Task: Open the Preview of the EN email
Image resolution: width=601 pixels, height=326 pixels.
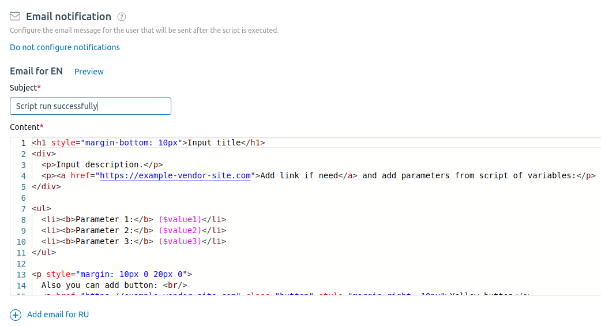Action: pyautogui.click(x=89, y=72)
